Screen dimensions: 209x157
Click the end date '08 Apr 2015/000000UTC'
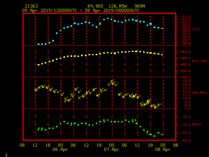pyautogui.click(x=112, y=10)
